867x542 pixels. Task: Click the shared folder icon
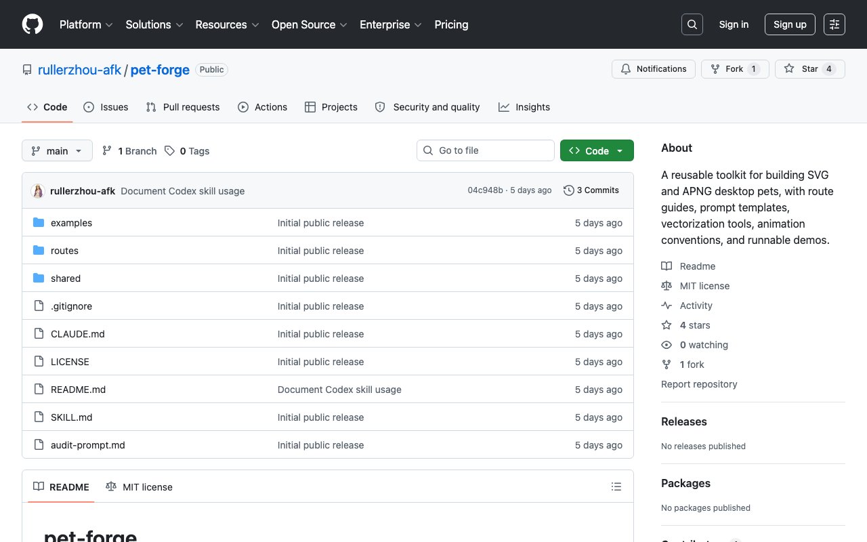point(39,278)
